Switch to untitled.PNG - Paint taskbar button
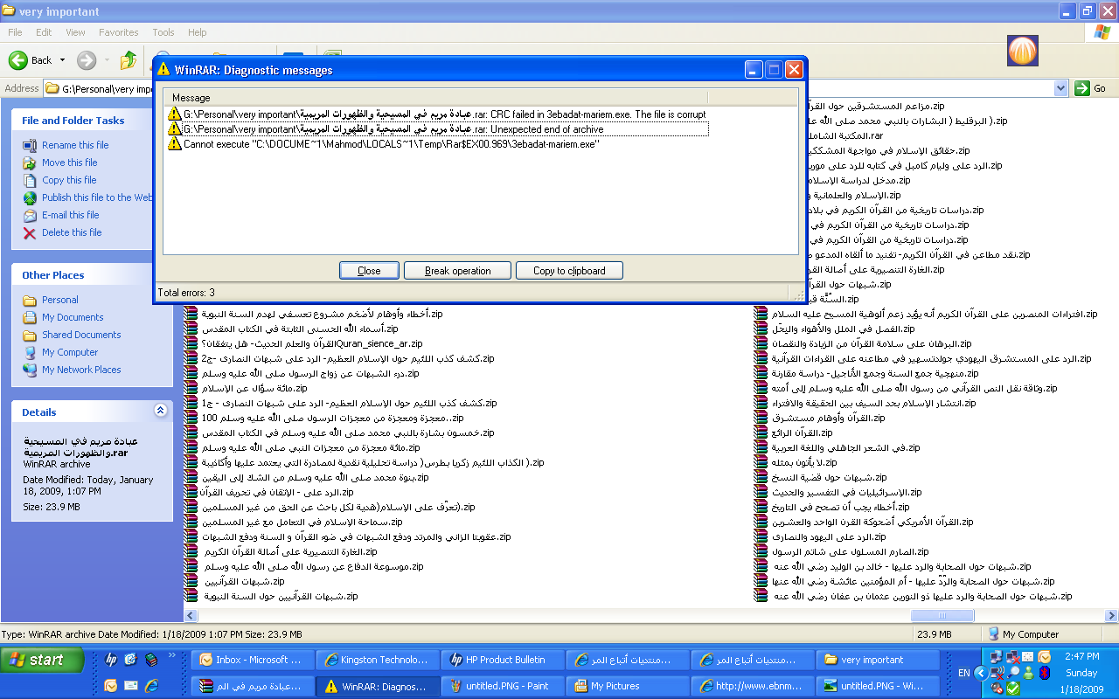 tap(503, 686)
